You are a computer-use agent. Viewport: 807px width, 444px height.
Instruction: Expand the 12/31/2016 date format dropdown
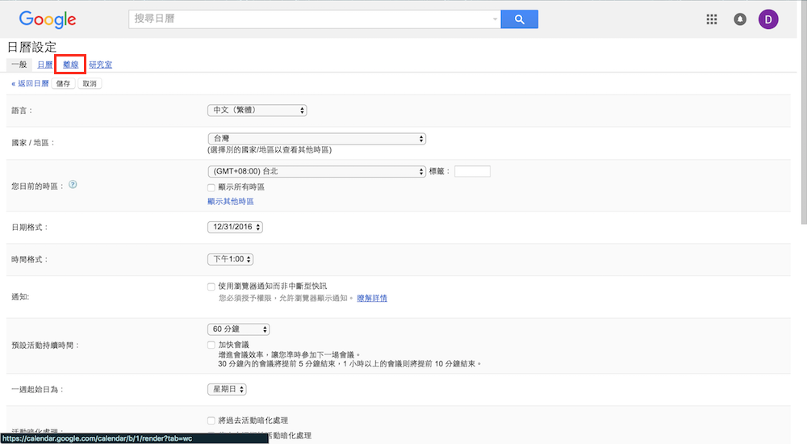(x=235, y=228)
